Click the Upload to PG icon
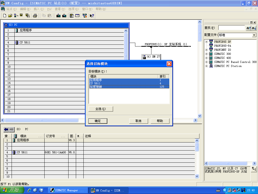The width and height of the screenshot is (258, 194). click(64, 15)
